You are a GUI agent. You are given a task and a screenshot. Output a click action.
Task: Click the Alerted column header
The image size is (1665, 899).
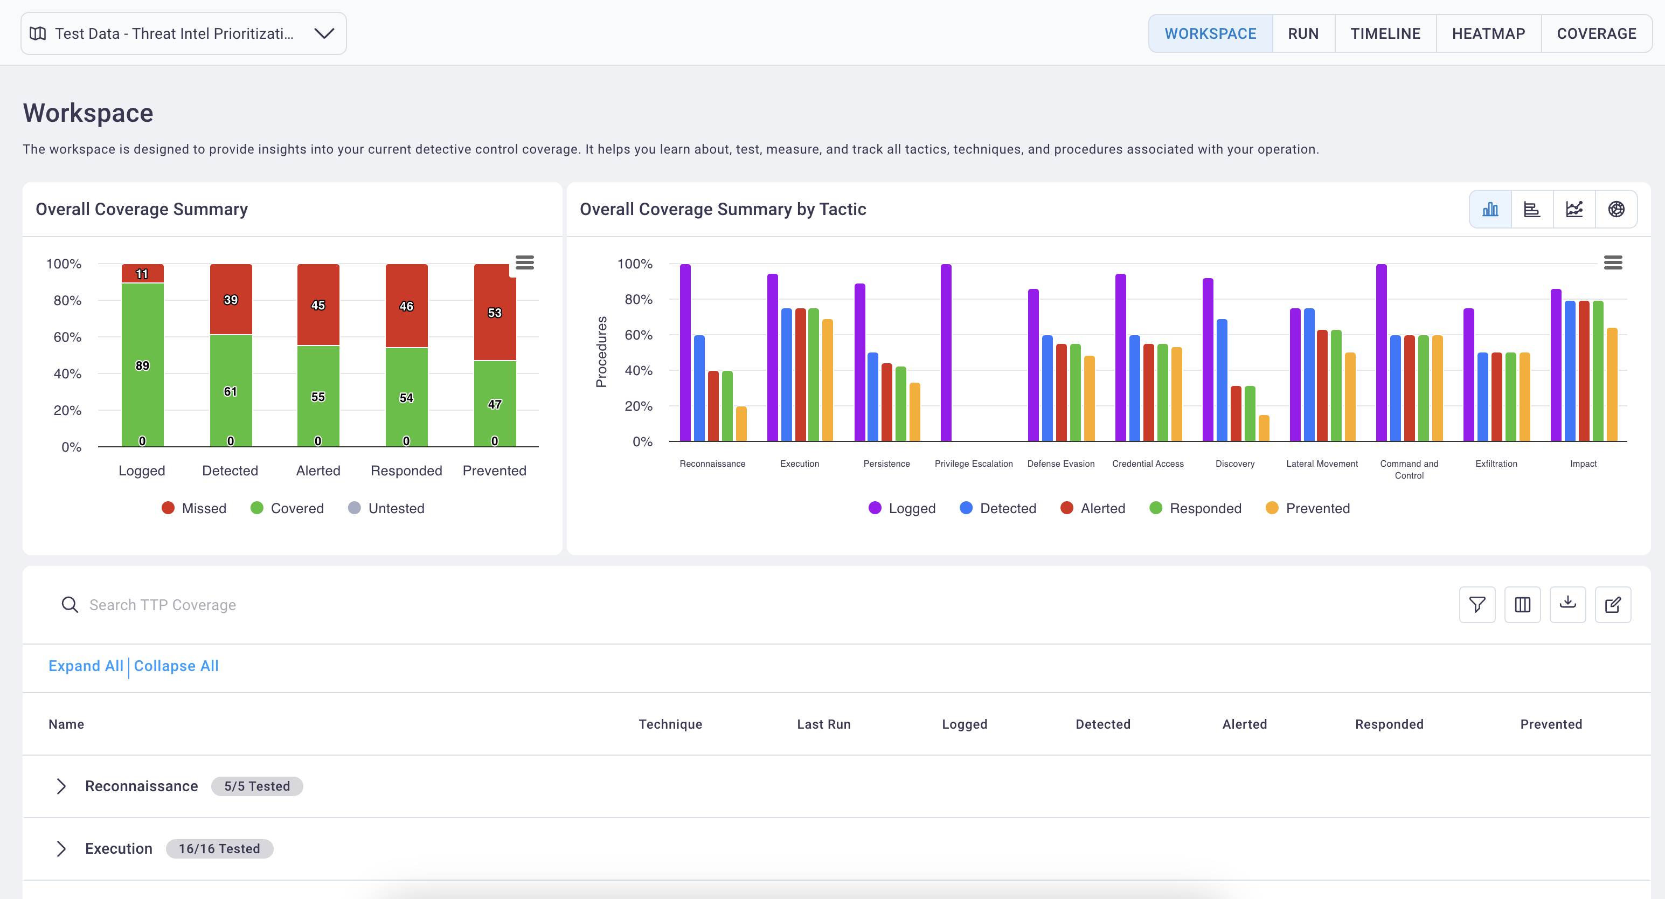click(1244, 724)
